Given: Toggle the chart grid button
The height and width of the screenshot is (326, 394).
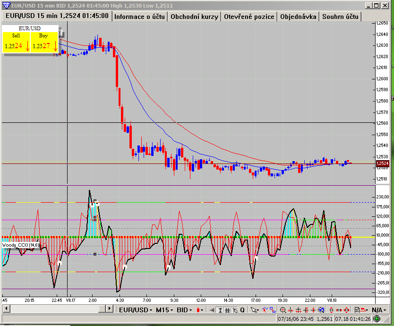Looking at the screenshot, I should (227, 310).
